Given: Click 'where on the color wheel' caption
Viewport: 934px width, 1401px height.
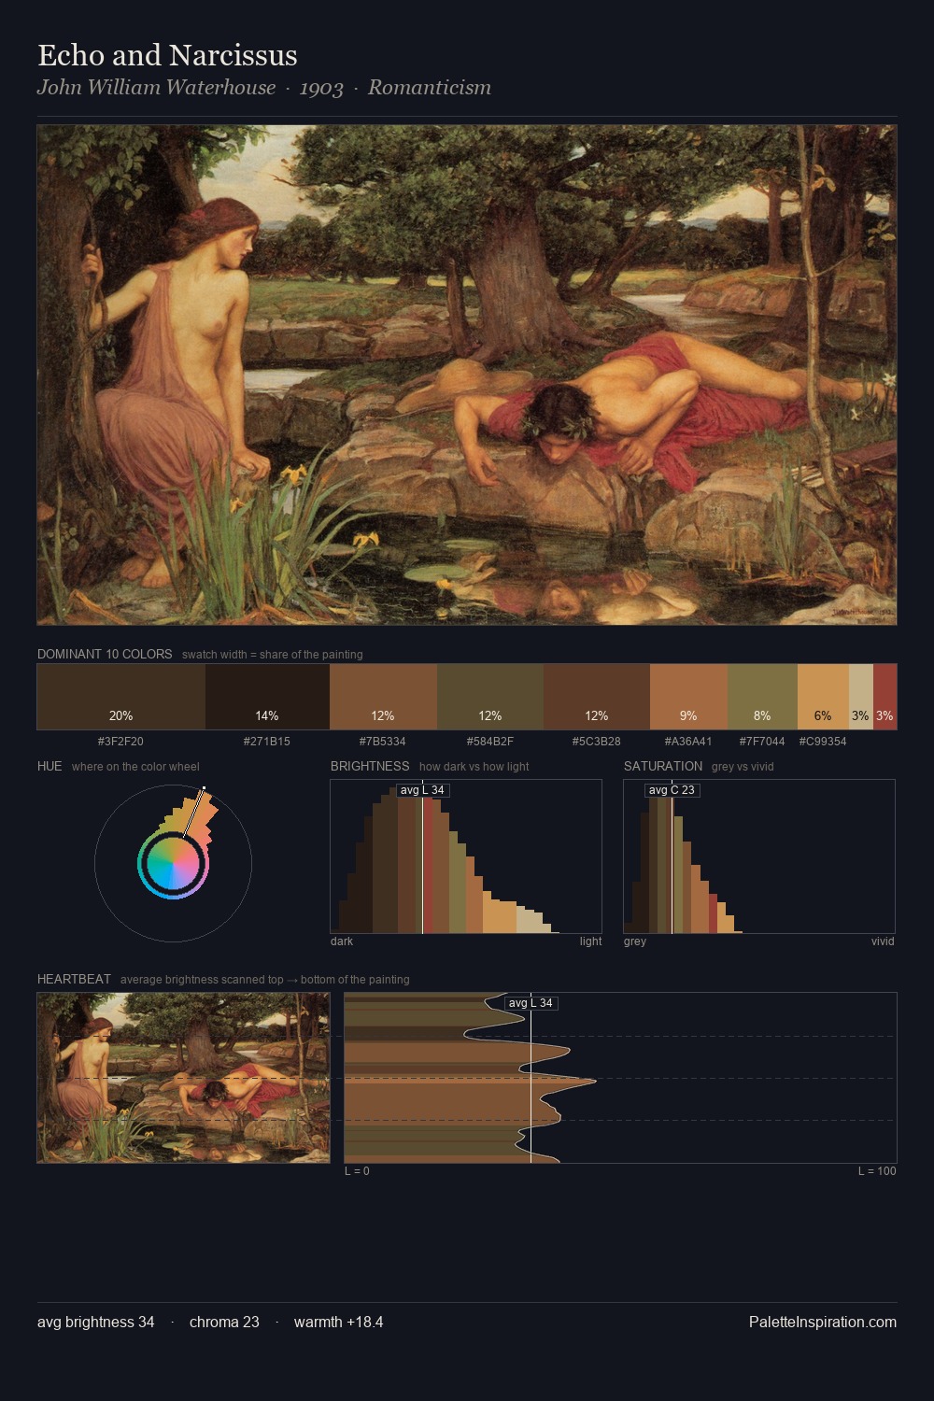Looking at the screenshot, I should (x=135, y=767).
